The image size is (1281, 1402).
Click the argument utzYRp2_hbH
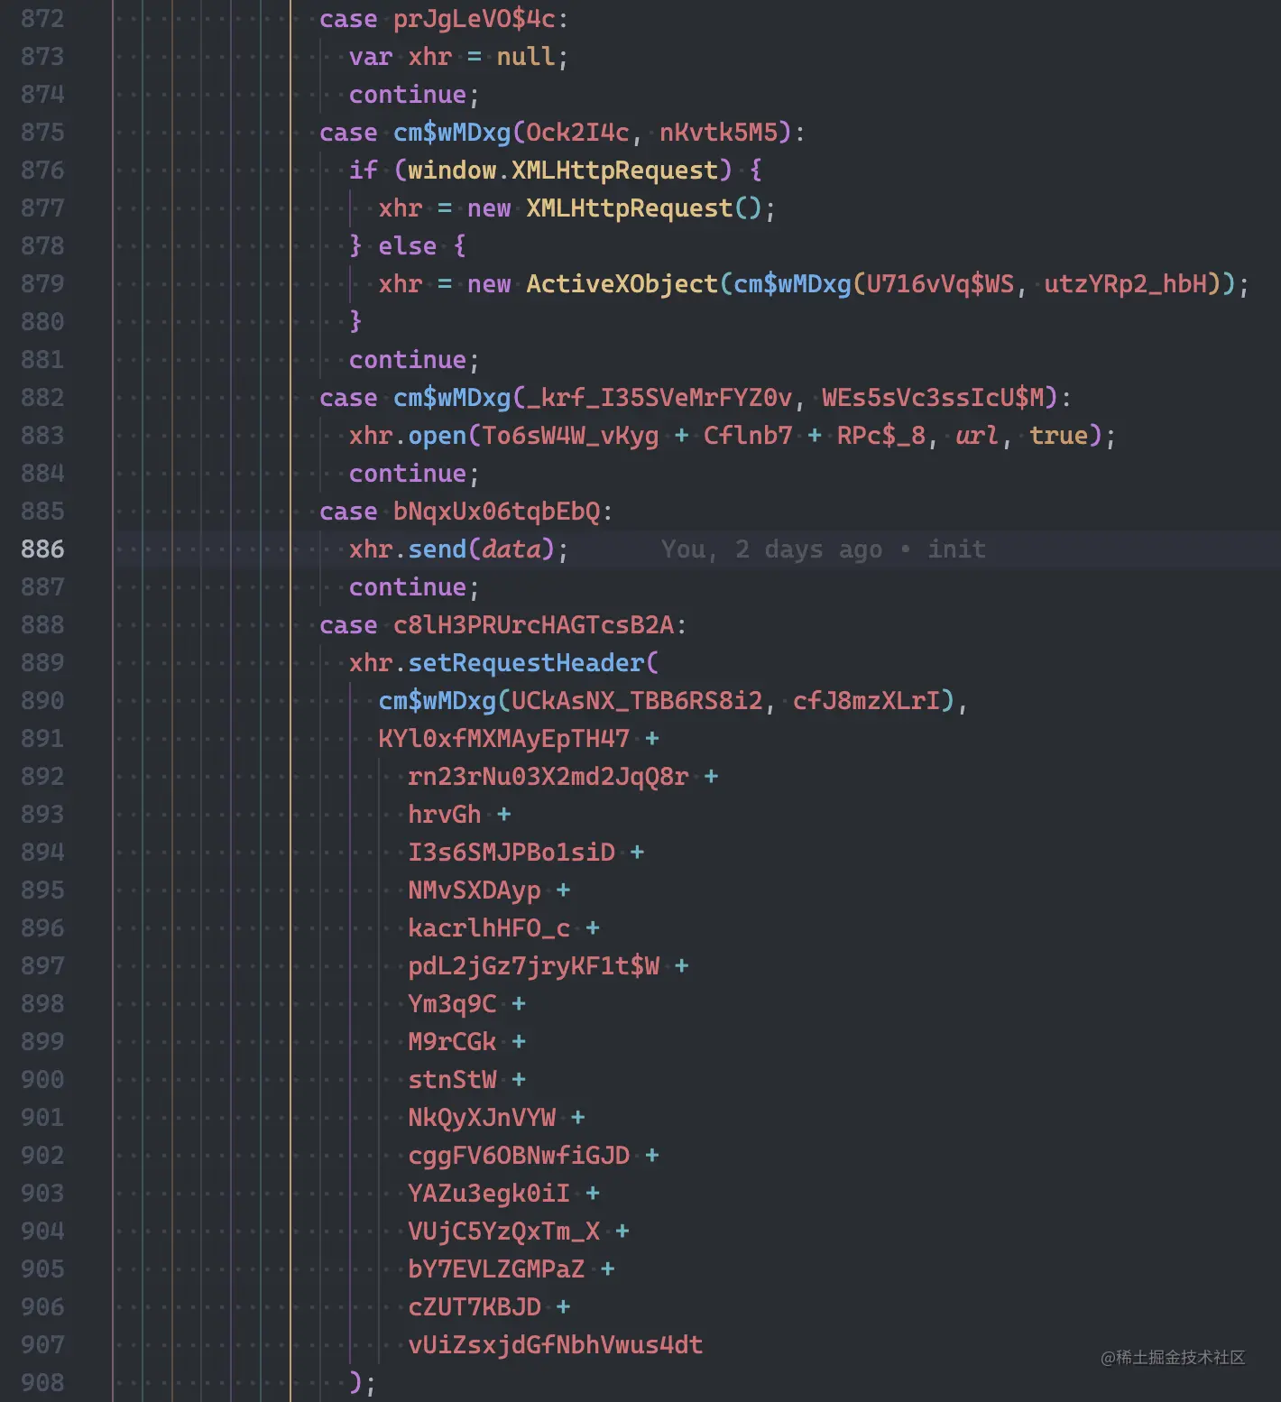point(1126,284)
